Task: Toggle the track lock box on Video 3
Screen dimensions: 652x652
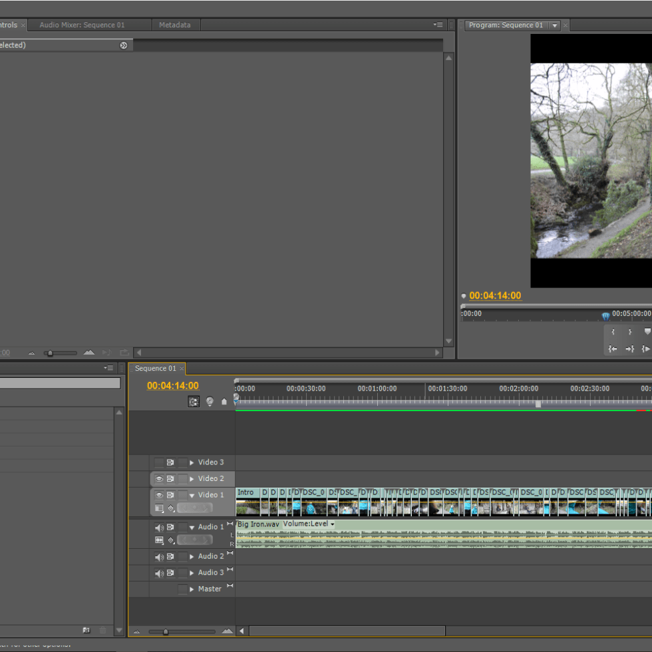Action: tap(182, 462)
